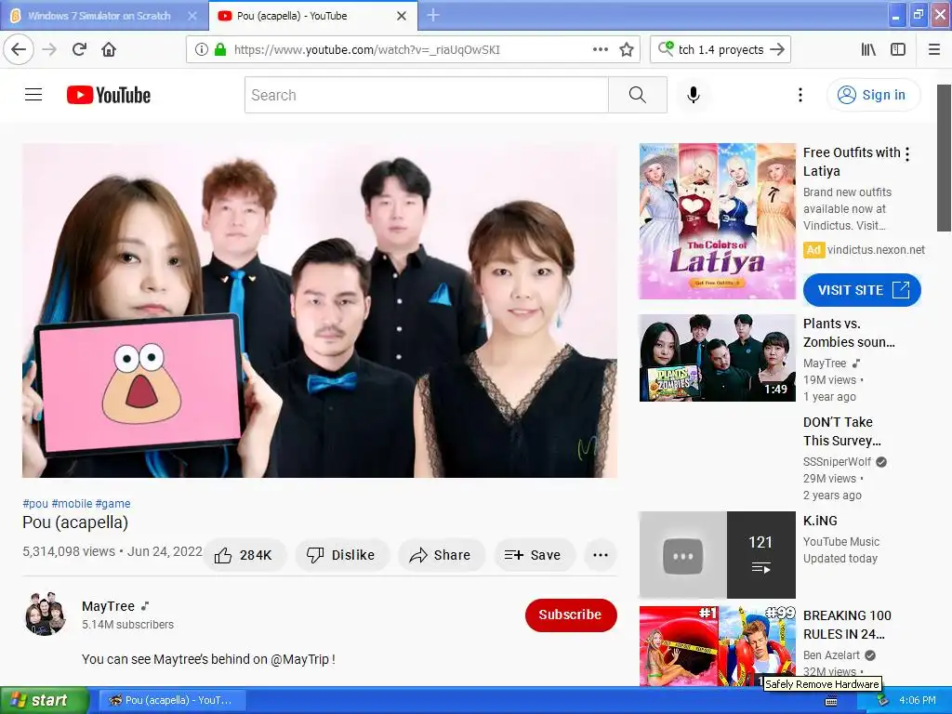
Task: Click the Free Outfits with Latiya title
Action: [x=852, y=162]
